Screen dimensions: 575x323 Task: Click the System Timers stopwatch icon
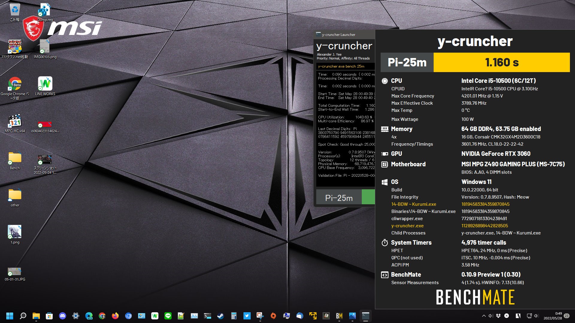click(x=385, y=243)
